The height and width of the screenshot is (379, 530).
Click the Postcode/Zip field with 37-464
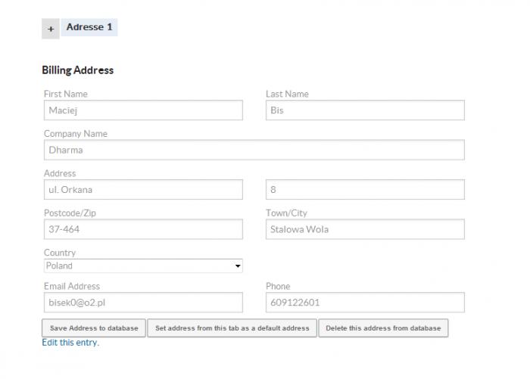click(143, 229)
